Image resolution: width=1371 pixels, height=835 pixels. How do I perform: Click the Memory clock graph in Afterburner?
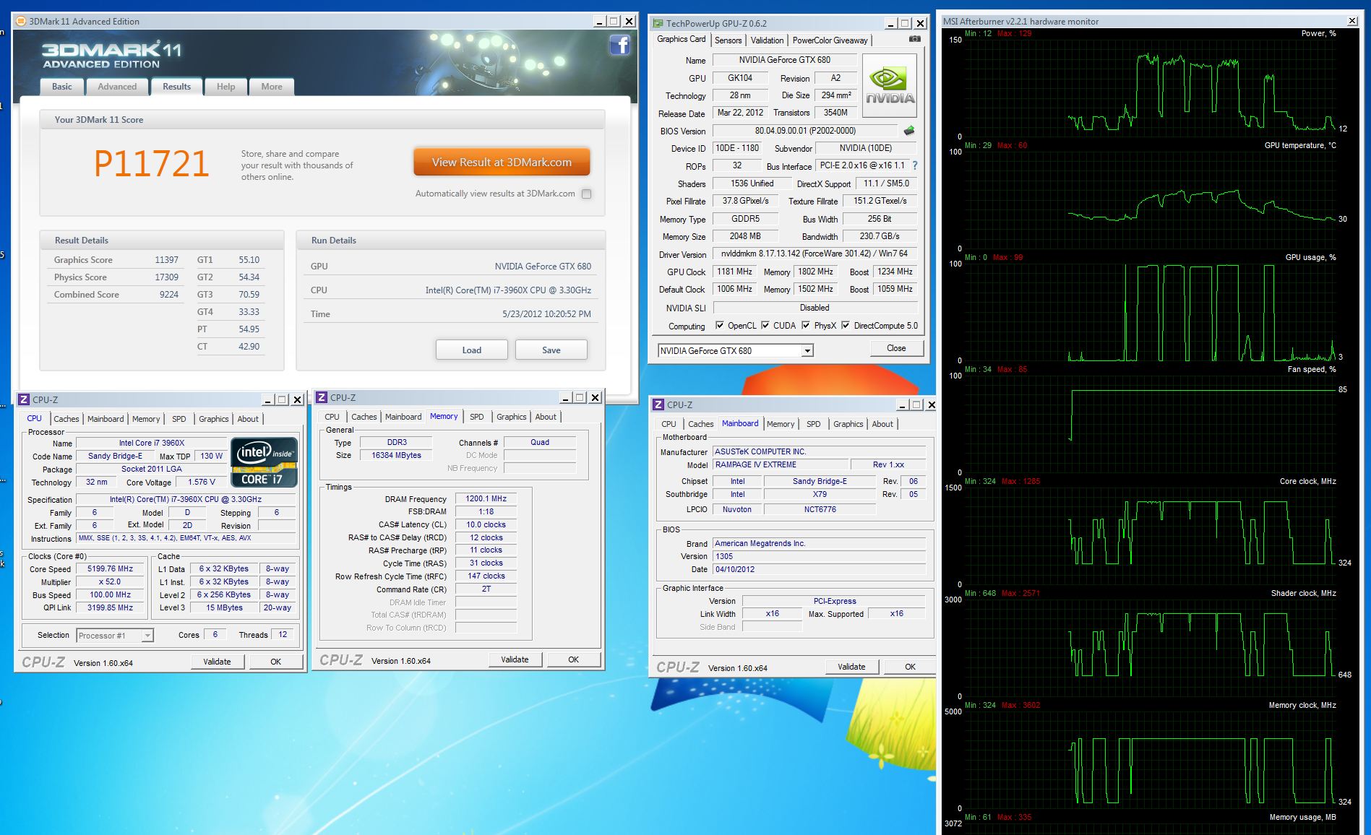pos(1150,760)
